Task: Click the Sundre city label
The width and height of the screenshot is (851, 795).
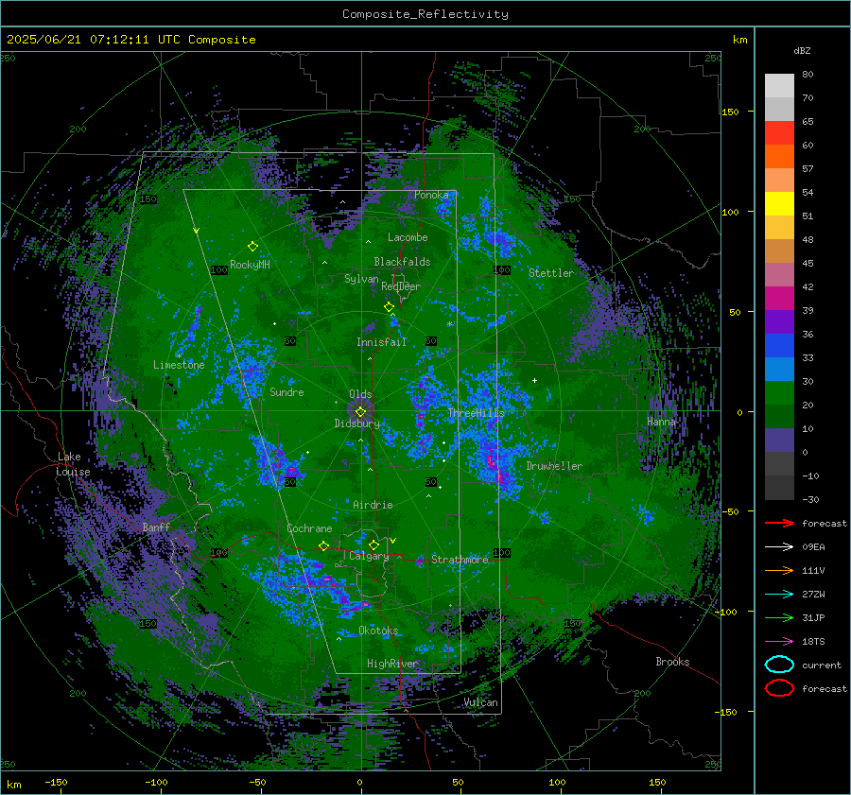Action: pos(287,391)
